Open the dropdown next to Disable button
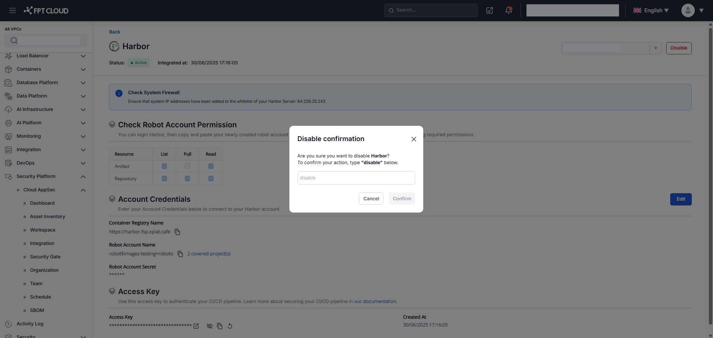 pyautogui.click(x=656, y=48)
